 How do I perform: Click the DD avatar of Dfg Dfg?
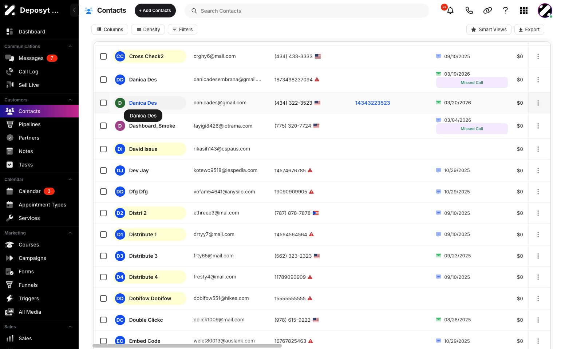coord(120,192)
